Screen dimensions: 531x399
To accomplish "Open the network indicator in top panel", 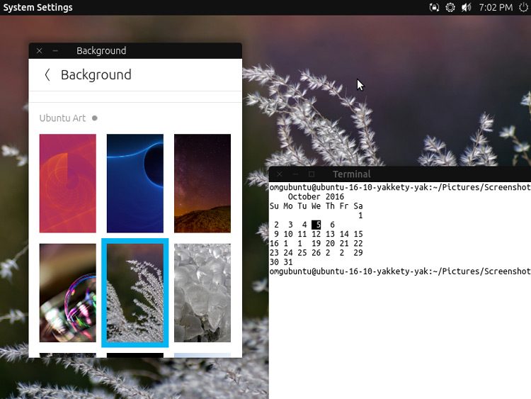I will pos(434,7).
